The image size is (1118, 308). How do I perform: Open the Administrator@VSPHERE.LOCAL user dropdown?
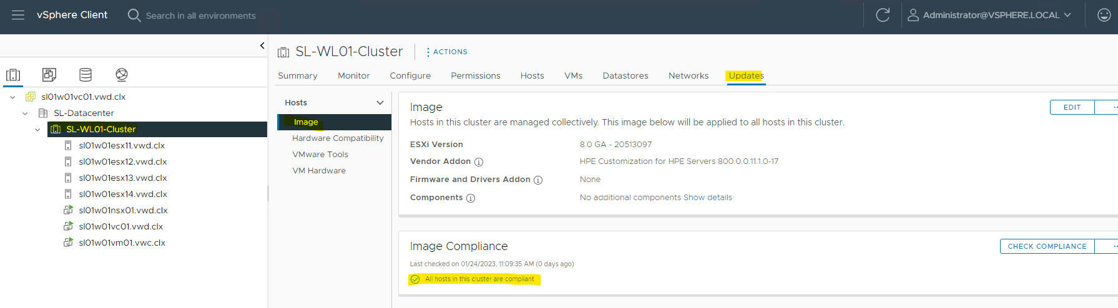click(998, 15)
